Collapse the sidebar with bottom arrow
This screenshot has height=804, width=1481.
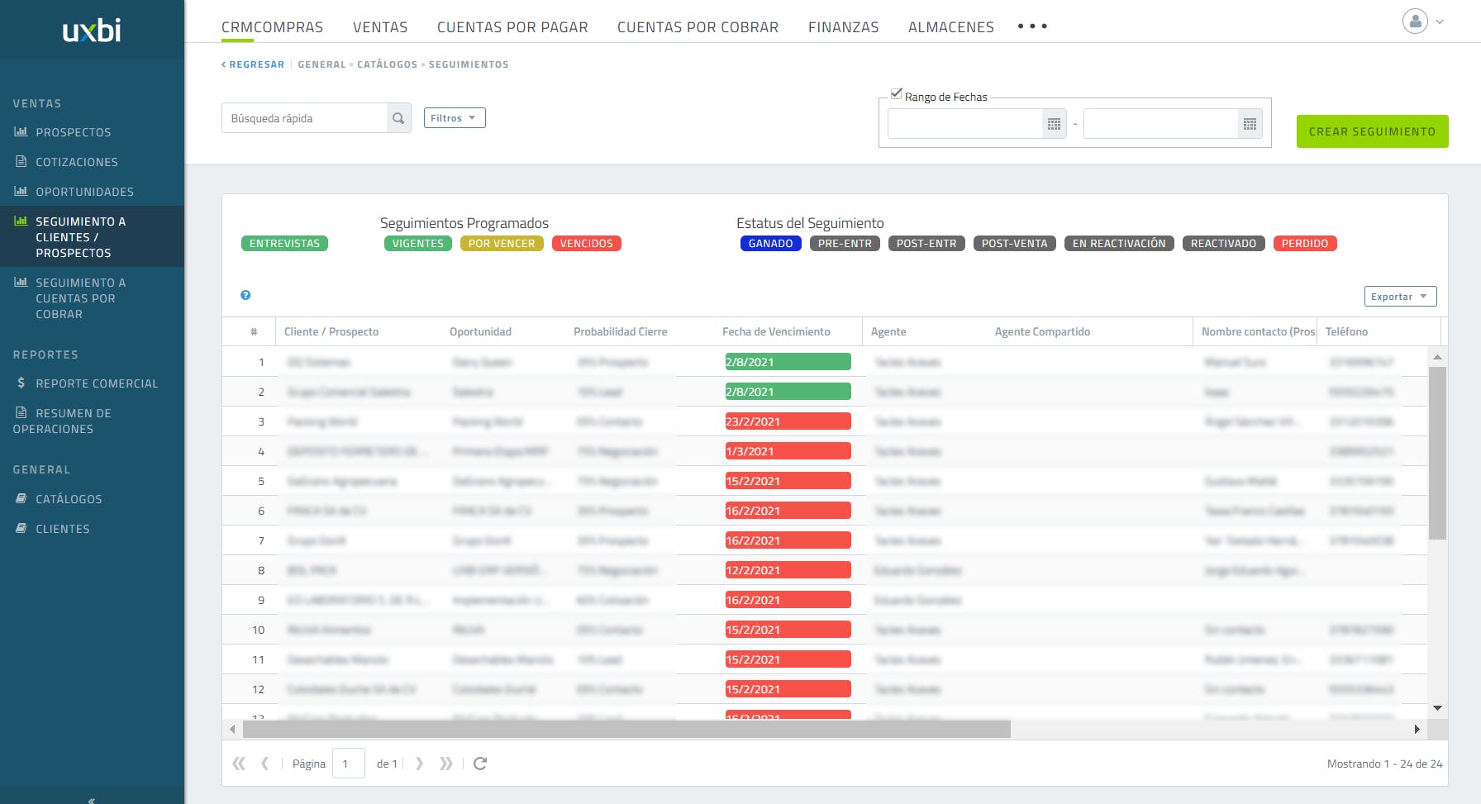point(92,800)
